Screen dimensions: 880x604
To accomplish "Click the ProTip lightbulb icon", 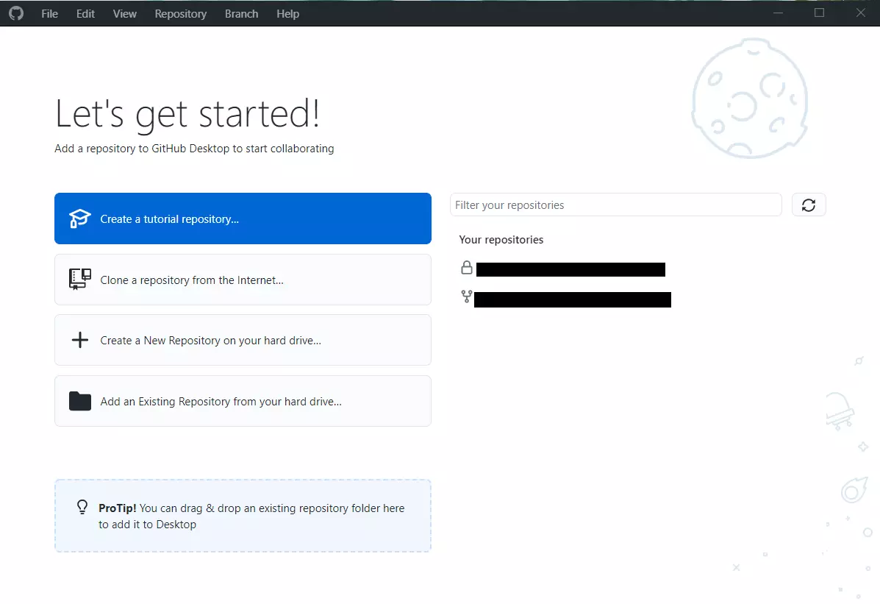I will pyautogui.click(x=82, y=508).
